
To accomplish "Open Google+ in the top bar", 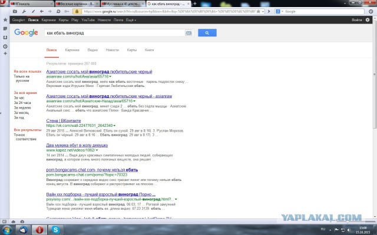I will 18,20.
